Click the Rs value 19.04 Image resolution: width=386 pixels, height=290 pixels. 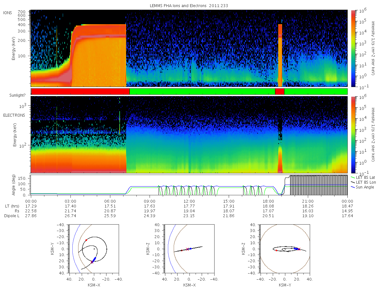tap(189, 211)
